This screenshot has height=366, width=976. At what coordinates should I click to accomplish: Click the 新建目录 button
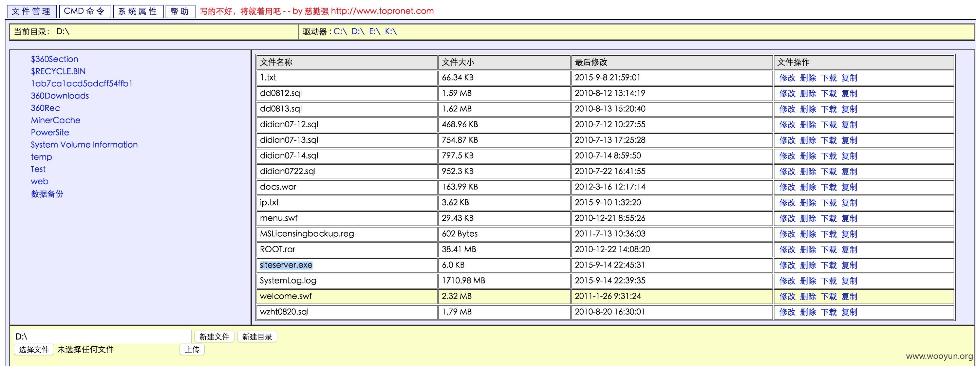click(x=257, y=337)
